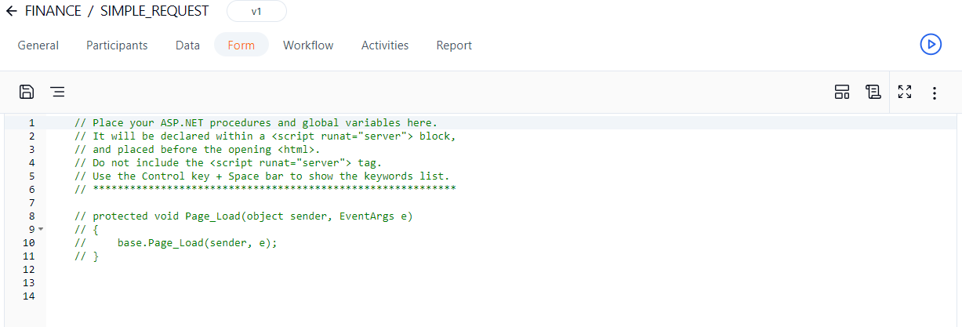Image resolution: width=962 pixels, height=327 pixels.
Task: Open the three-dot more options menu
Action: pyautogui.click(x=934, y=93)
